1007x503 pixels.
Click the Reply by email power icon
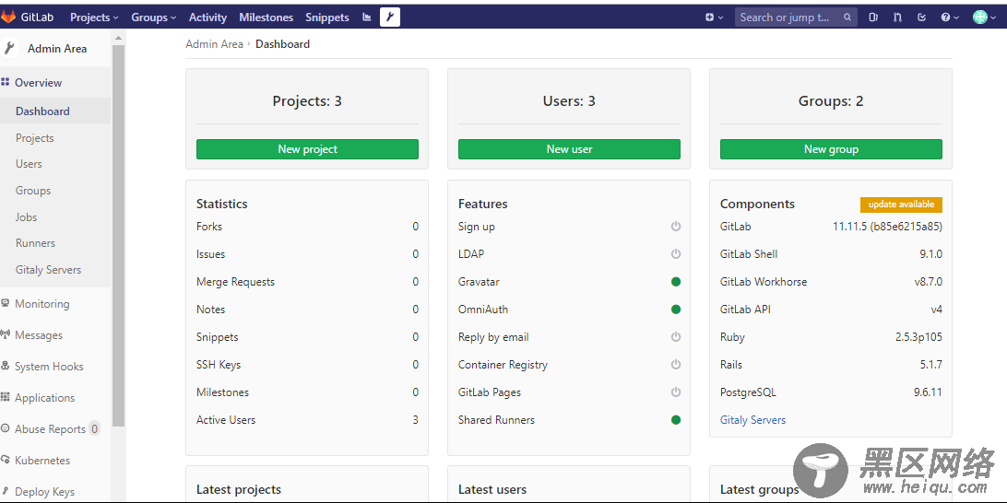click(676, 337)
